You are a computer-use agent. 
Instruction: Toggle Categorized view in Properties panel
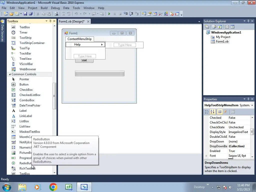click(x=206, y=112)
